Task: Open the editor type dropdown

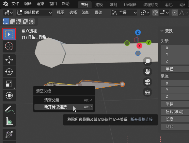Action: (8, 13)
